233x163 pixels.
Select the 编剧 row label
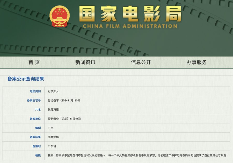38,128
